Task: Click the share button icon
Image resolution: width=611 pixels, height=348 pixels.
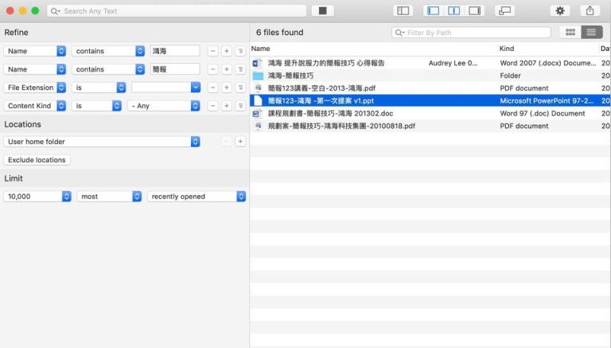Action: click(590, 11)
